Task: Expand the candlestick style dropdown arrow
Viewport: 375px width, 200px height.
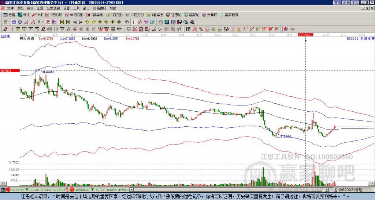Action: (43, 22)
